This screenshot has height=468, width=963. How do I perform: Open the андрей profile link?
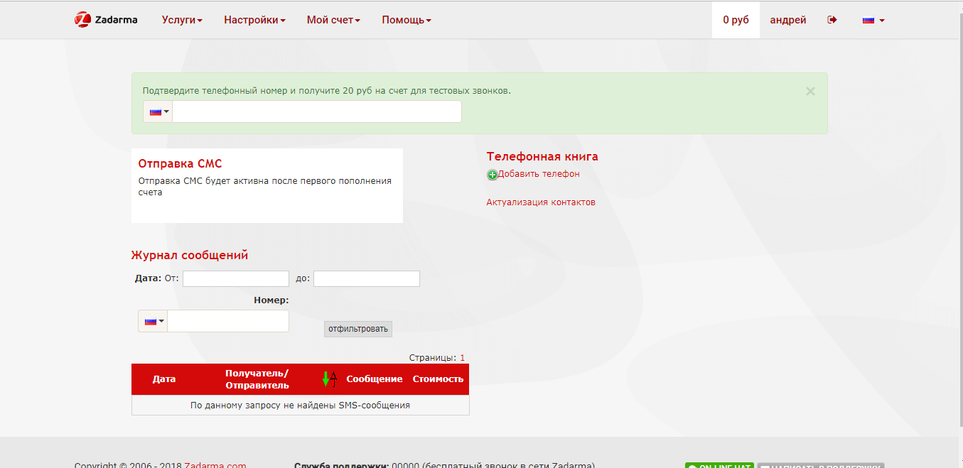[788, 20]
